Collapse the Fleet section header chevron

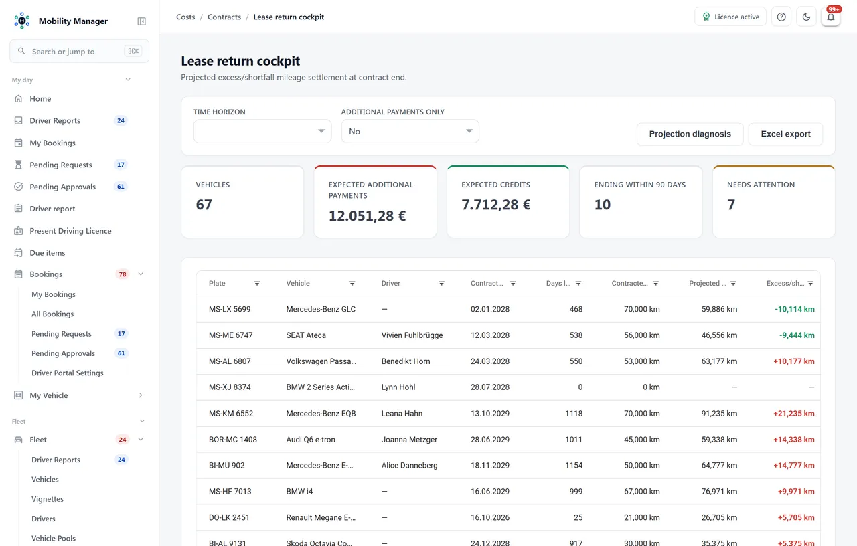pyautogui.click(x=142, y=421)
